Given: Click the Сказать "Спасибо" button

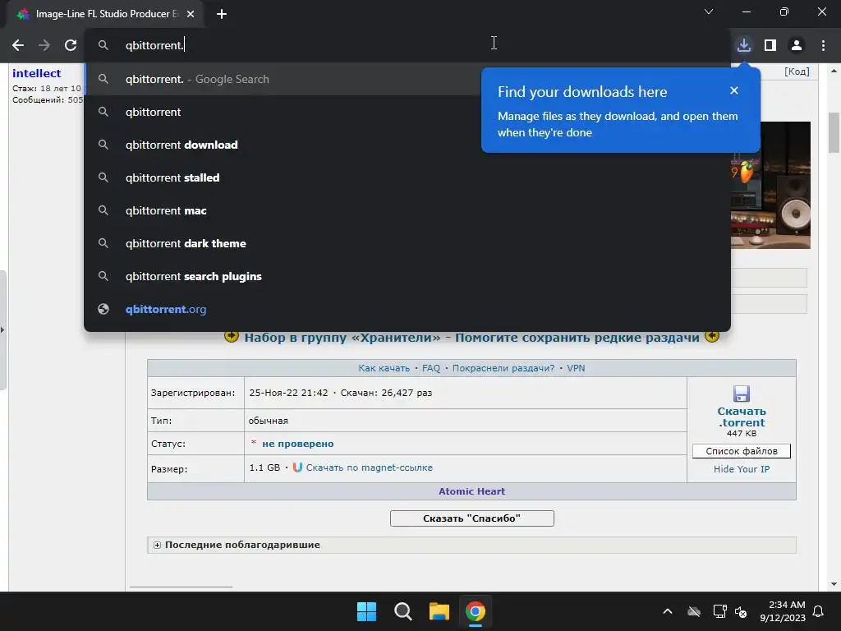Looking at the screenshot, I should [x=471, y=518].
